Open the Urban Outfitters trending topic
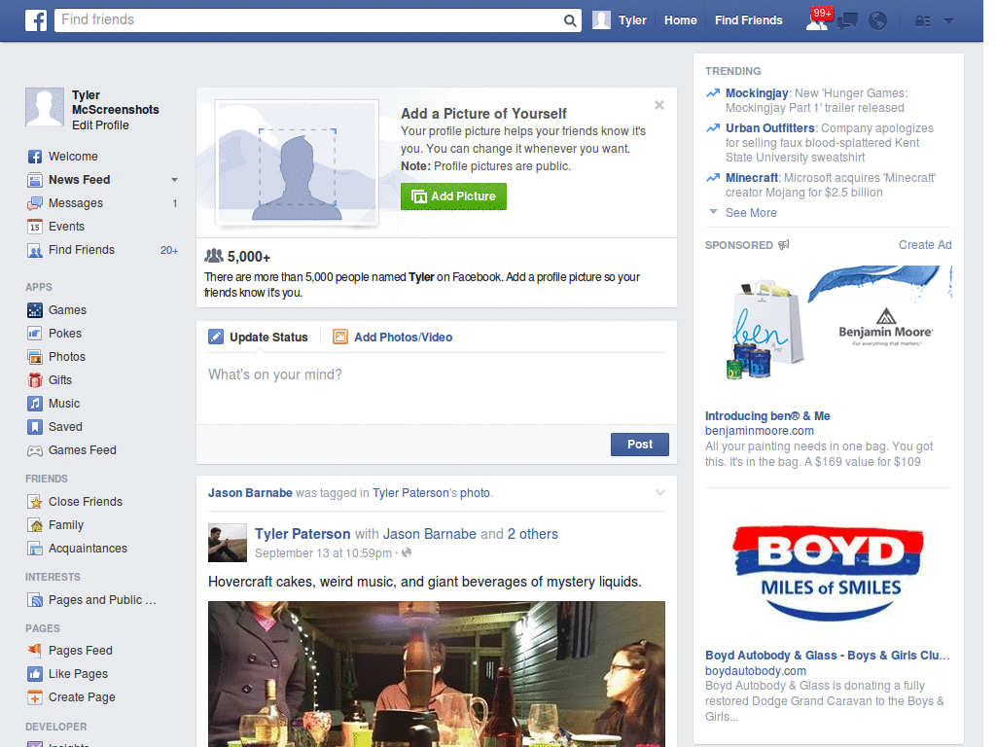 (770, 128)
